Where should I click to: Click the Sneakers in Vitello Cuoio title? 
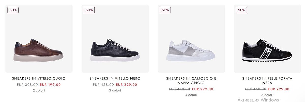39,79
